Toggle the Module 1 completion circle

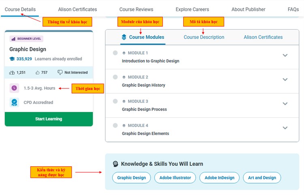tap(116, 53)
